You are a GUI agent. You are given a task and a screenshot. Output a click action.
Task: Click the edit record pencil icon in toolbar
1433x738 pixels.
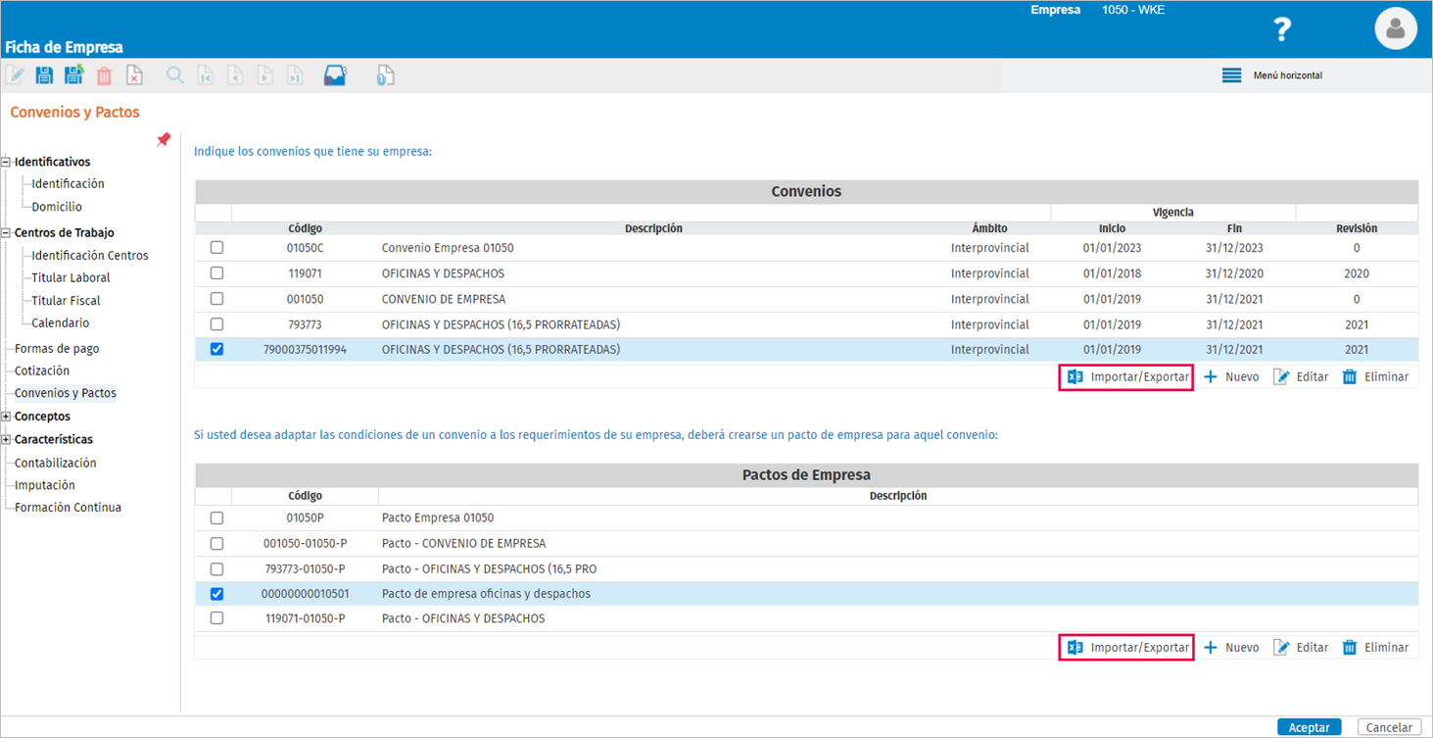15,75
